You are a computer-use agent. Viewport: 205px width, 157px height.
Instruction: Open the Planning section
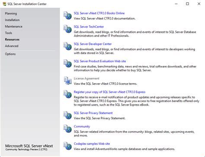click(x=11, y=13)
